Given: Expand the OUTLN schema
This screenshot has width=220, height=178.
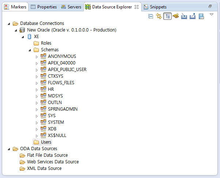Looking at the screenshot, I should 37,103.
